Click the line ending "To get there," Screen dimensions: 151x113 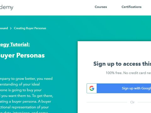coord(26,96)
